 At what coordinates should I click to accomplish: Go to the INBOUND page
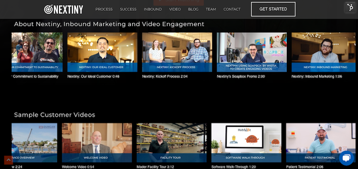point(153,10)
